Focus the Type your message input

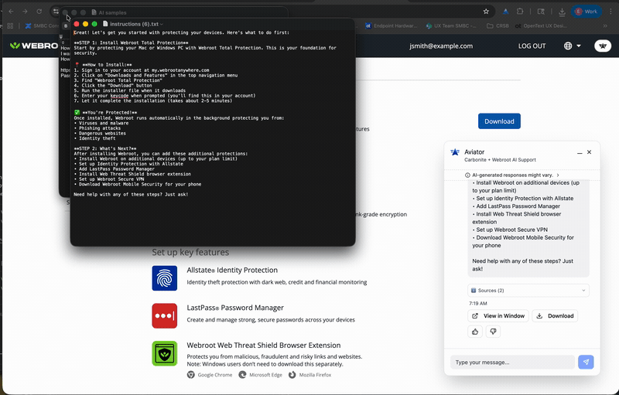click(512, 363)
